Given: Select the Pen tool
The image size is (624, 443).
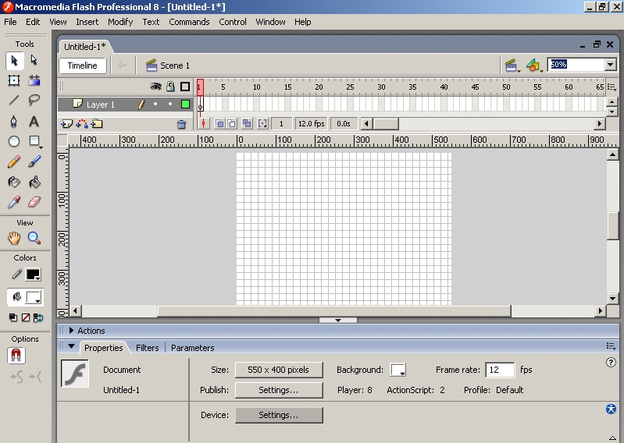Looking at the screenshot, I should tap(14, 121).
